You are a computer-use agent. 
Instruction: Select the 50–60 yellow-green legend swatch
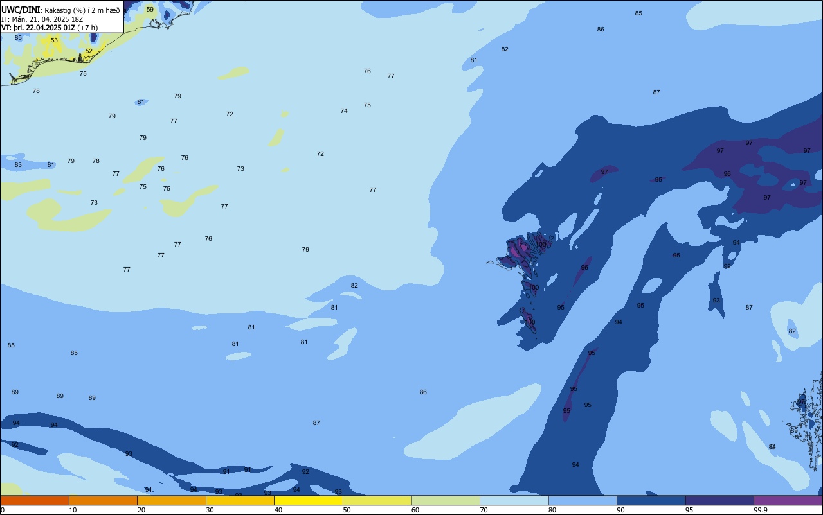click(377, 500)
